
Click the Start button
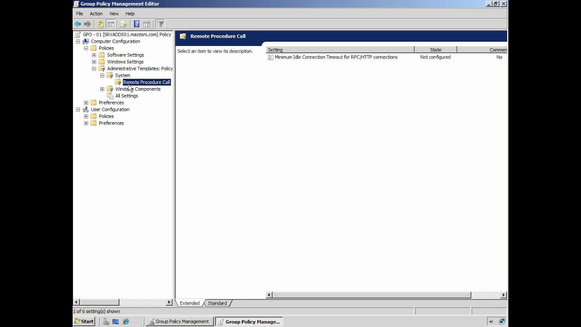click(84, 322)
